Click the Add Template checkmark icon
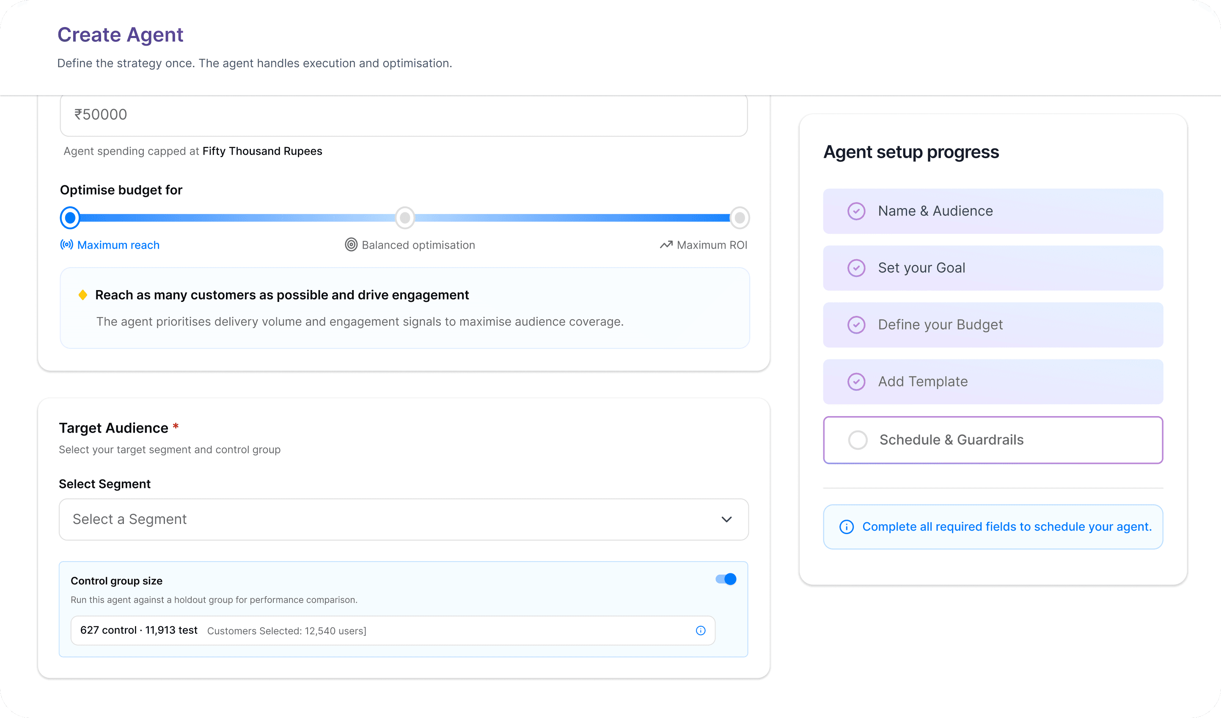 [x=856, y=381]
